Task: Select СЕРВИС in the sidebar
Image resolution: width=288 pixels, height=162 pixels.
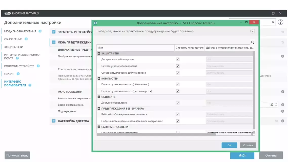Action: coord(9,74)
